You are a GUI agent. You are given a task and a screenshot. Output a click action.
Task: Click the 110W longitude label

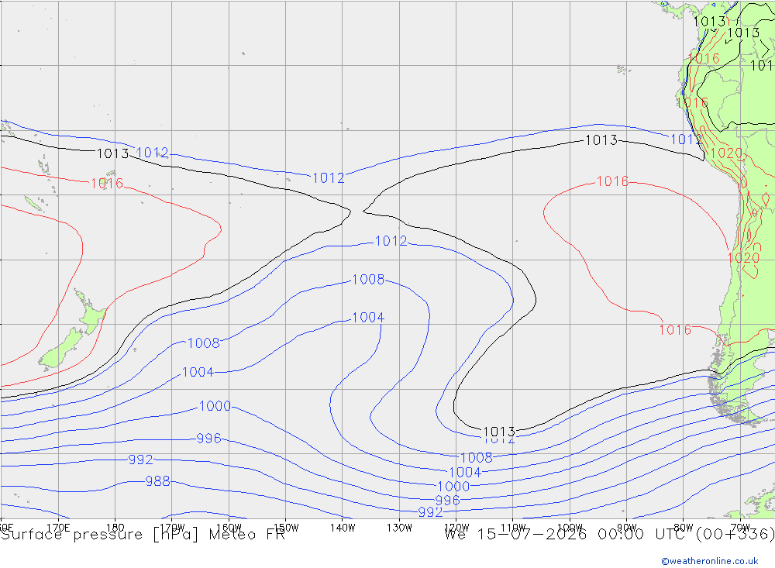pos(513,528)
